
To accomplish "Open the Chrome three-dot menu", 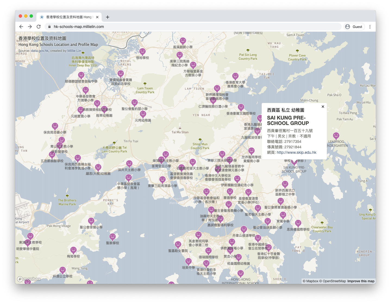I will tap(370, 27).
